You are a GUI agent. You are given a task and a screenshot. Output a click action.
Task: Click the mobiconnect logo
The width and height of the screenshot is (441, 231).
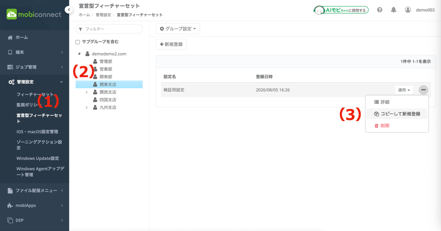pos(34,14)
